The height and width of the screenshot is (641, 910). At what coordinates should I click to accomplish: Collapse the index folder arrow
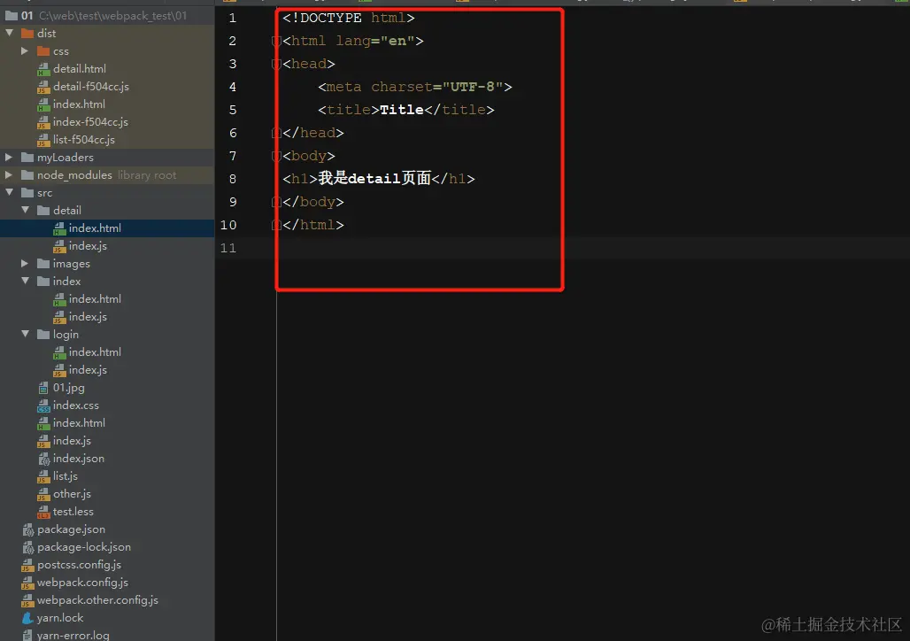click(x=25, y=281)
